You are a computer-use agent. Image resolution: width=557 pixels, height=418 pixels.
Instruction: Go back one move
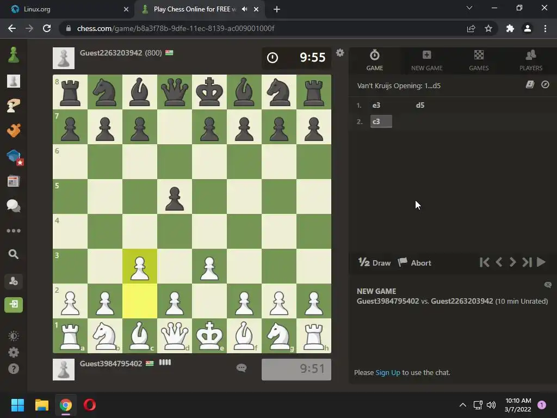pyautogui.click(x=499, y=262)
